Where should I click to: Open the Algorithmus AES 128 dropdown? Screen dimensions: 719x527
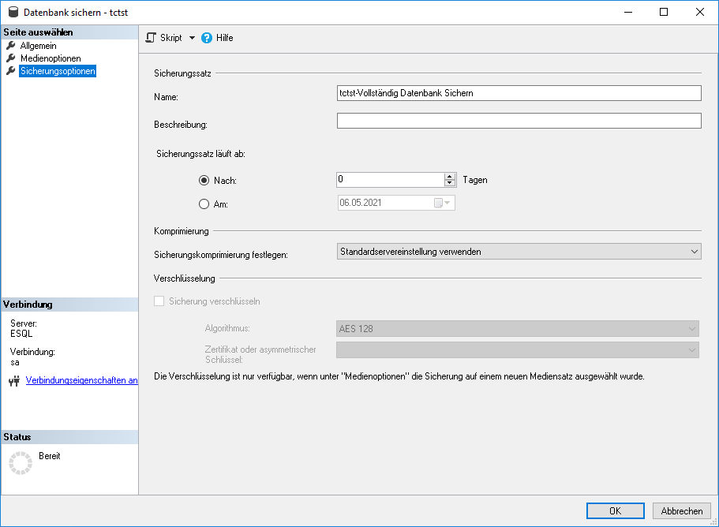(x=519, y=329)
